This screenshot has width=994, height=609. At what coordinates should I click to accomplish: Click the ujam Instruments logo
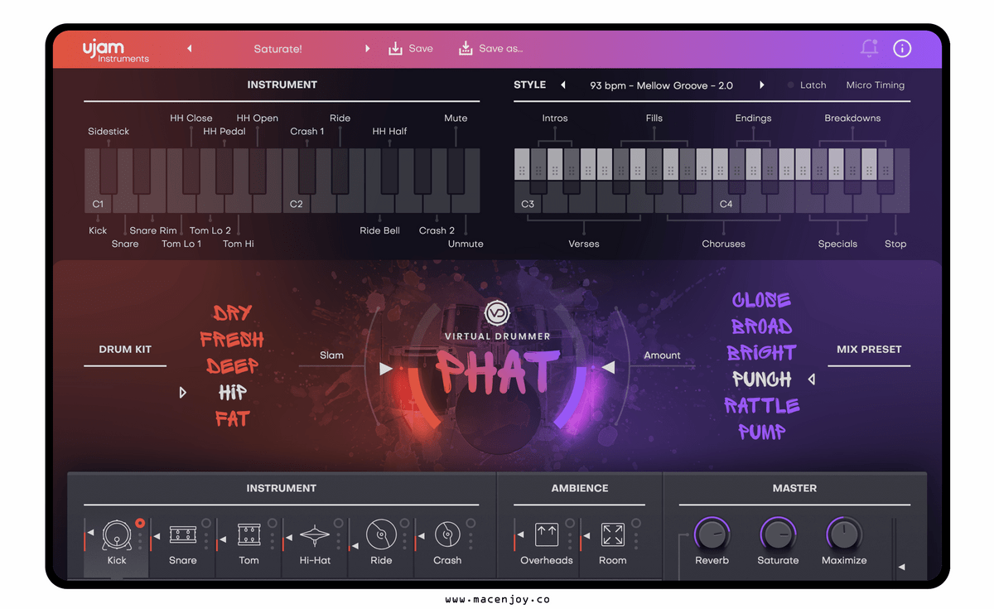[x=115, y=50]
